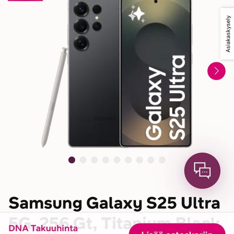
Task: Select the eighth carousel dot
Action: click(x=151, y=160)
